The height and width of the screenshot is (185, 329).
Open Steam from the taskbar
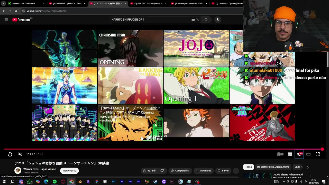(x=155, y=182)
